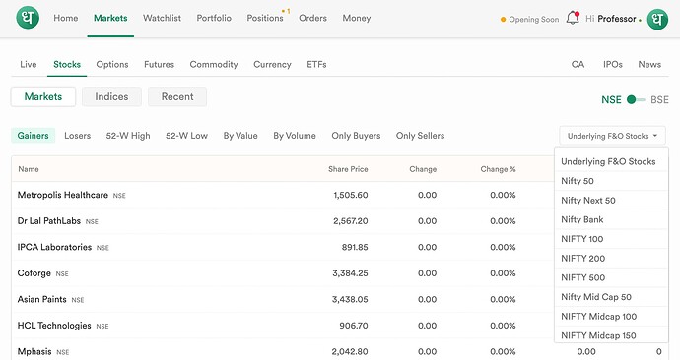Select the Stocks tab
This screenshot has width=680, height=360.
point(67,65)
